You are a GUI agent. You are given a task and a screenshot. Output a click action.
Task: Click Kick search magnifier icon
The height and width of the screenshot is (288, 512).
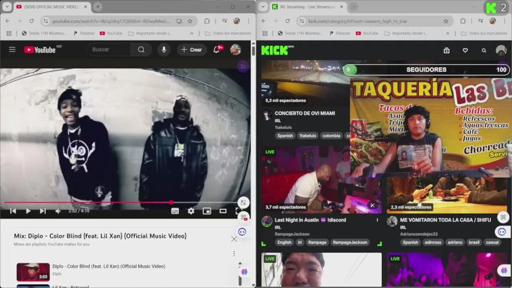pyautogui.click(x=484, y=50)
